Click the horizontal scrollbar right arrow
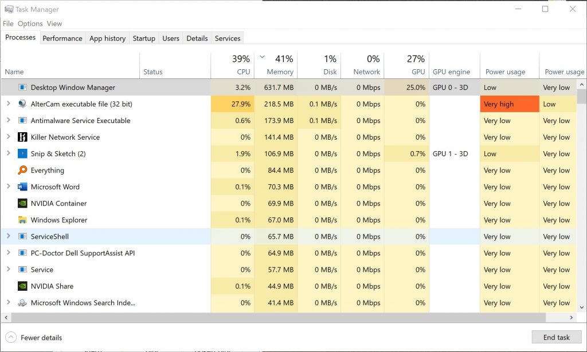The width and height of the screenshot is (587, 352). [x=572, y=318]
